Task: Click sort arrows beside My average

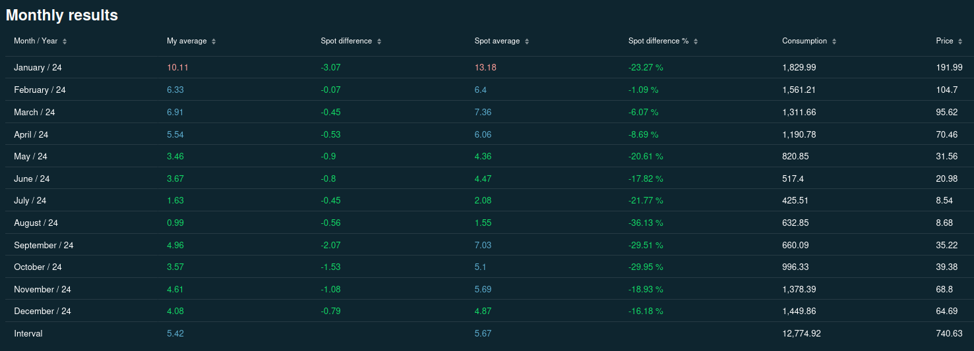Action: click(x=214, y=41)
